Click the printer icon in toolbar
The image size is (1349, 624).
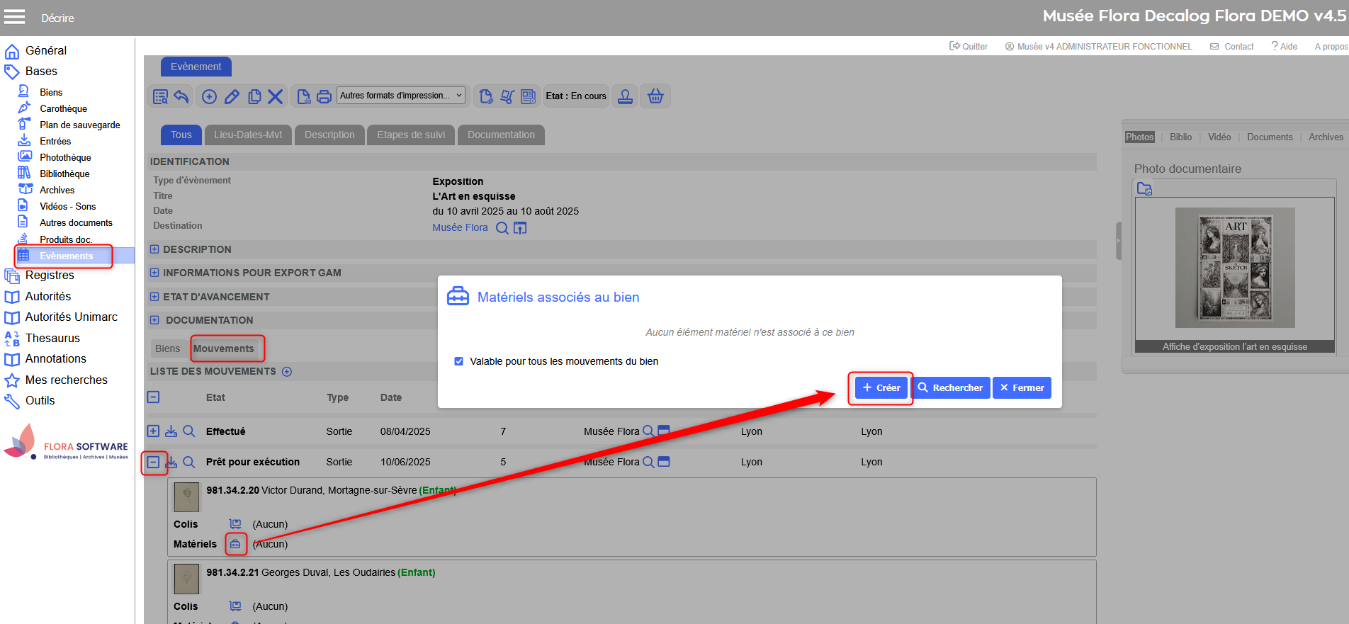pyautogui.click(x=324, y=96)
